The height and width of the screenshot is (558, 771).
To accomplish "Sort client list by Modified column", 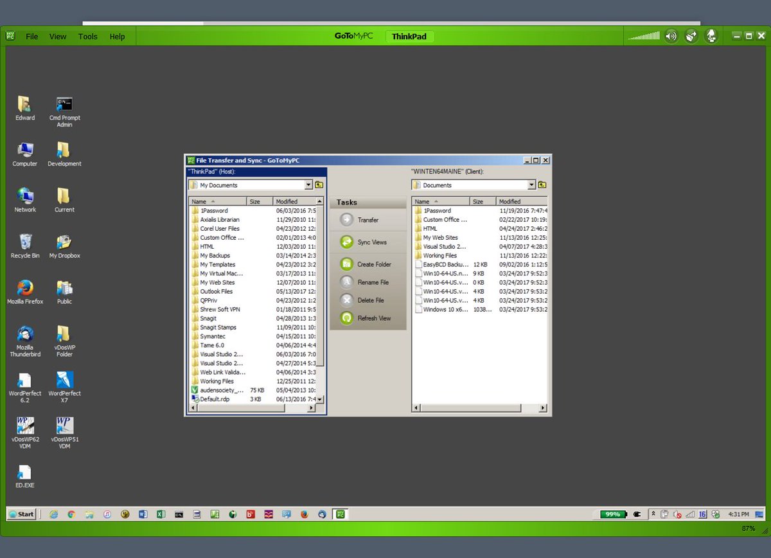I will point(522,201).
